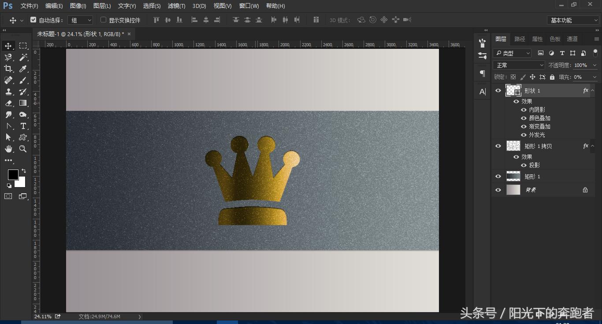
Task: Hide the 颜色叠加 effect
Action: pyautogui.click(x=524, y=118)
